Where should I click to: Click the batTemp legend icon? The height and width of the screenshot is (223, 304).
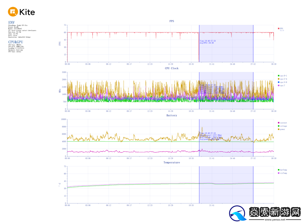click(x=278, y=170)
